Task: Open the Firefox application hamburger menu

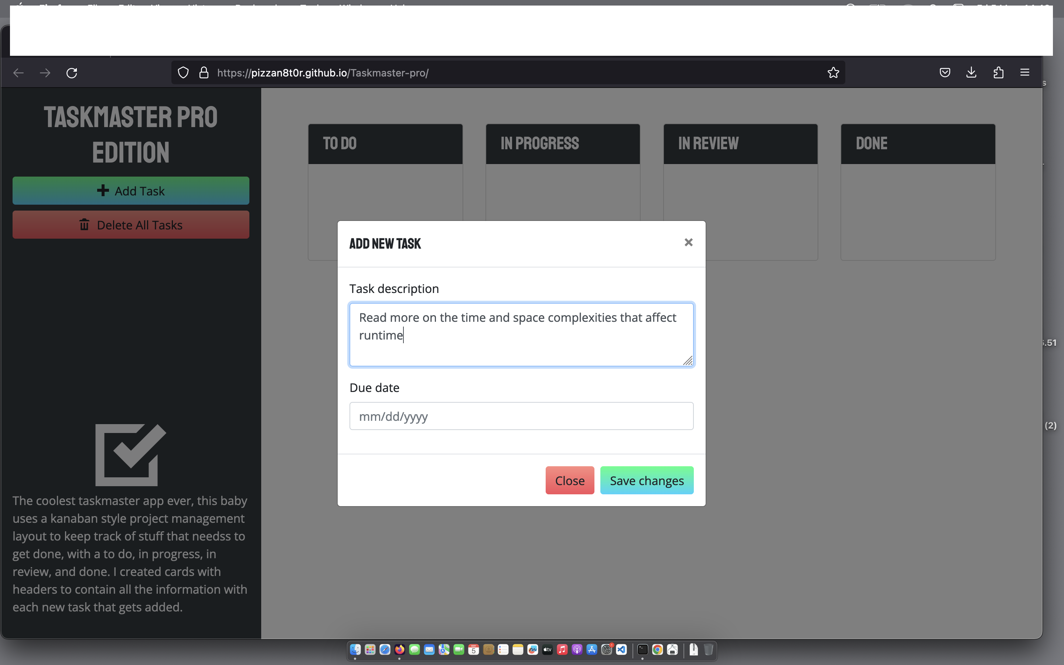Action: point(1025,72)
